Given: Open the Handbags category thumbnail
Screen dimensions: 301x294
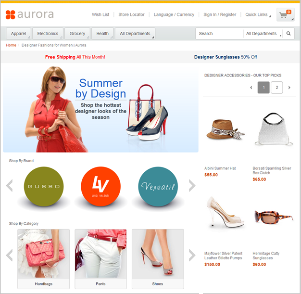Looking at the screenshot, I should (44, 259).
